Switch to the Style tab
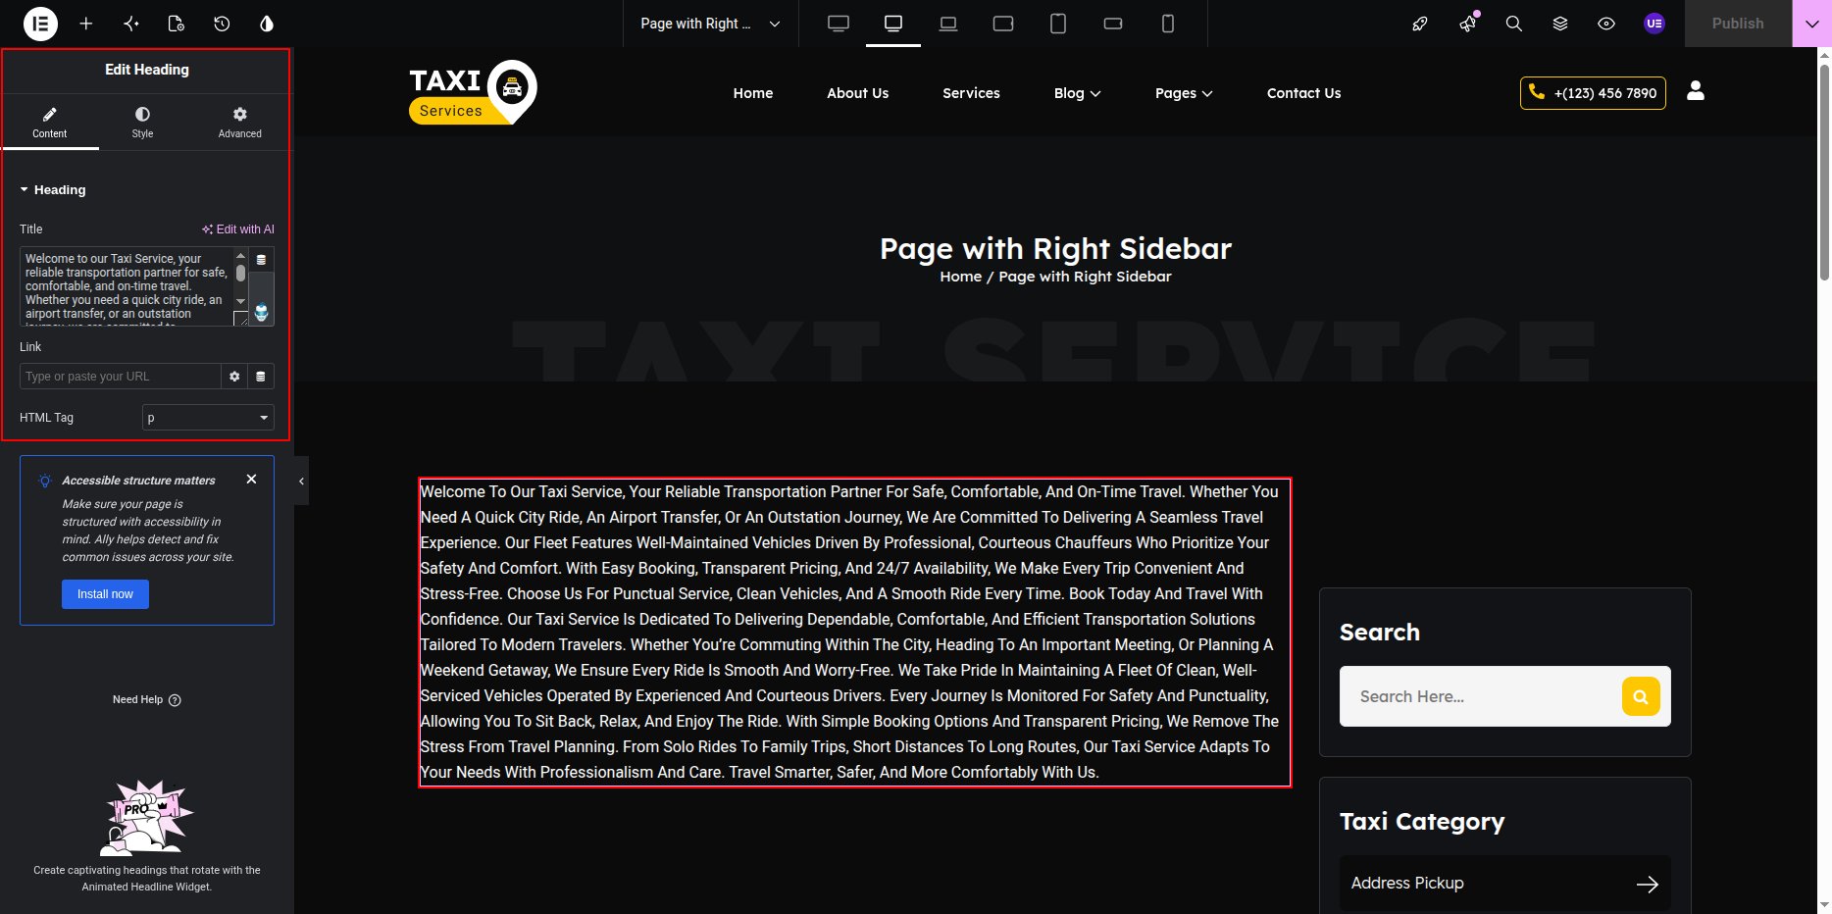 coord(143,123)
